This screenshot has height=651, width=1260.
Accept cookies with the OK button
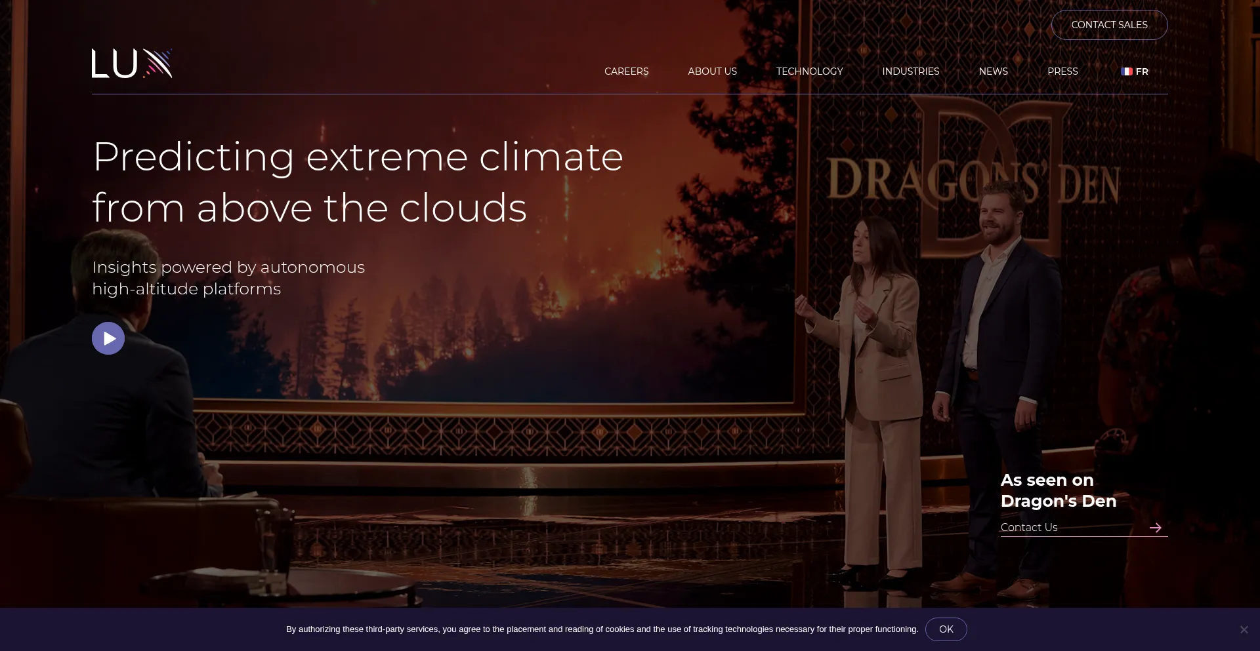coord(946,629)
